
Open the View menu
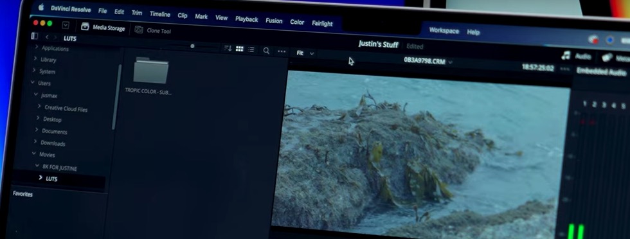pos(221,18)
